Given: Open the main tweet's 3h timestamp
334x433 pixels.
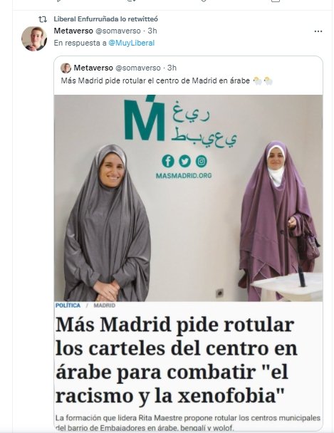Looking at the screenshot, I should (x=152, y=31).
